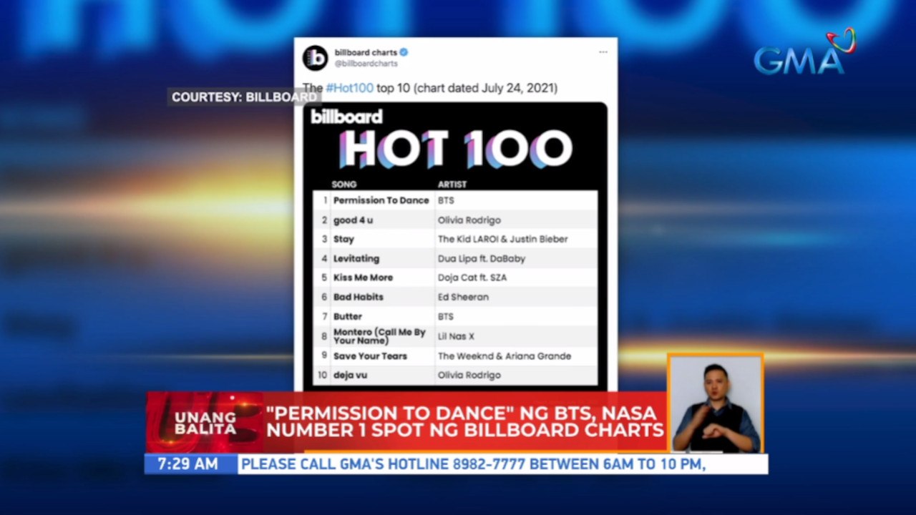
Task: Click the SONG column header
Action: (x=344, y=185)
